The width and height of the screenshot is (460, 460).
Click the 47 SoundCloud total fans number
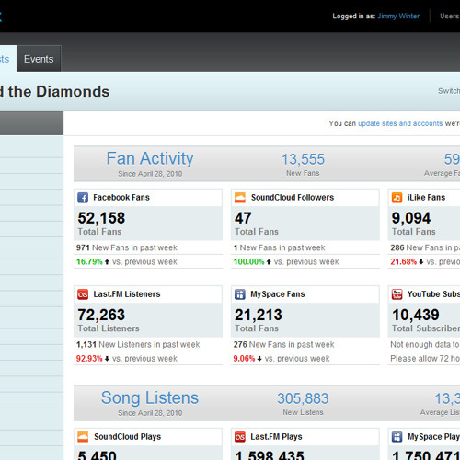point(243,218)
